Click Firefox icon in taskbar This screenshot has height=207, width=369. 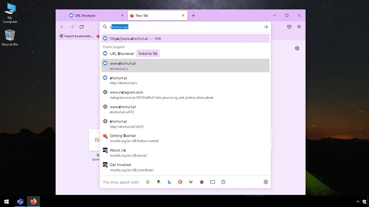pos(33,202)
